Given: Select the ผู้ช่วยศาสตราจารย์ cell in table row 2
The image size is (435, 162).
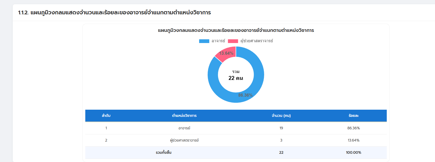Looking at the screenshot, I should pyautogui.click(x=184, y=140).
